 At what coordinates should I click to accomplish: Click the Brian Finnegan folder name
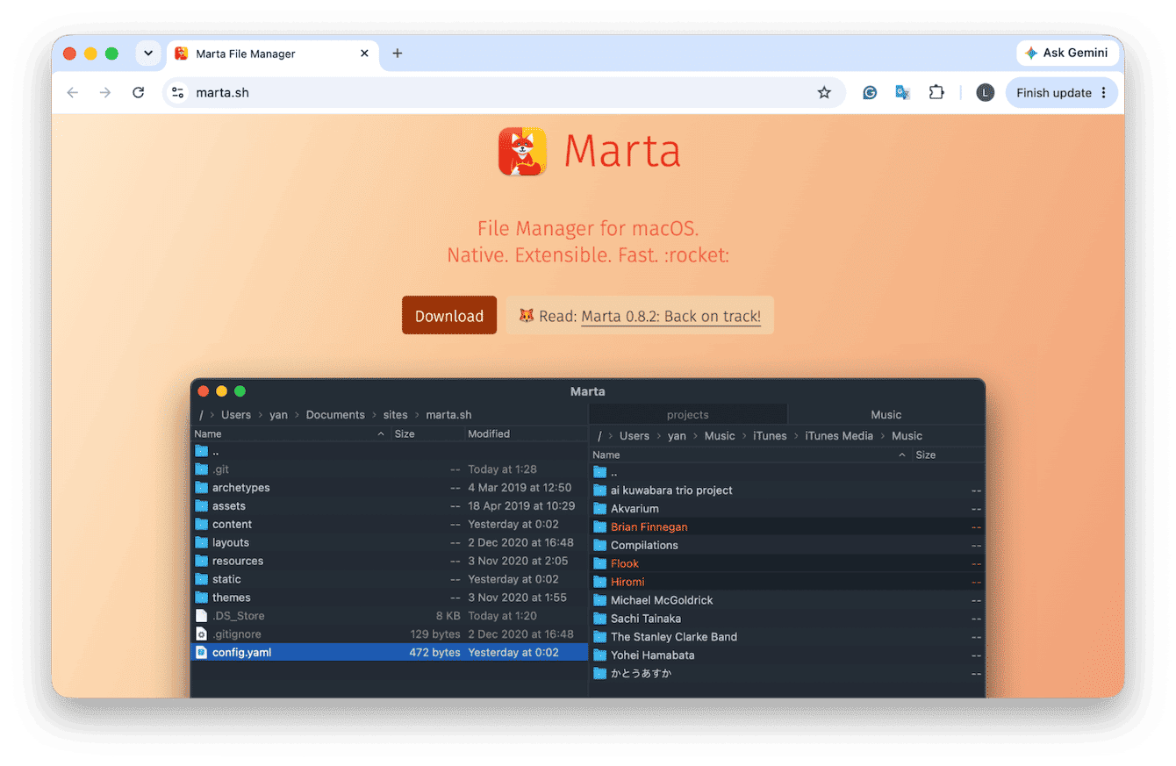tap(649, 526)
